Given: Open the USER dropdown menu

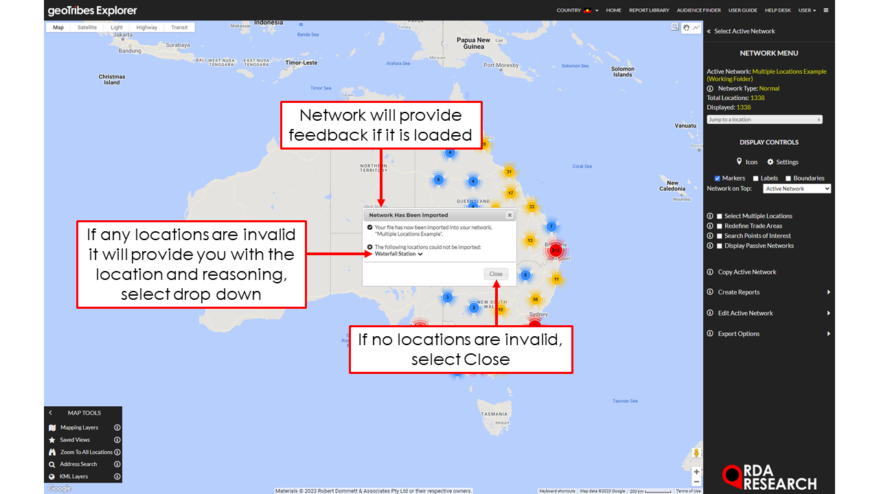Looking at the screenshot, I should point(807,10).
